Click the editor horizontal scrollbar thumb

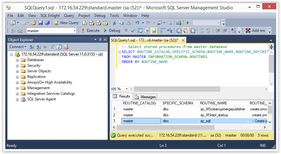pyautogui.click(x=177, y=89)
